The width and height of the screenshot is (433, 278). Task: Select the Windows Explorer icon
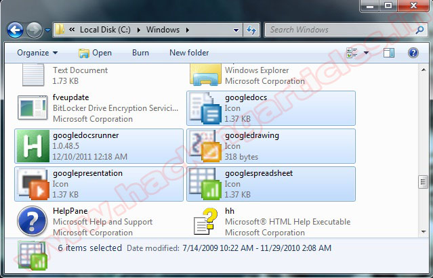205,74
